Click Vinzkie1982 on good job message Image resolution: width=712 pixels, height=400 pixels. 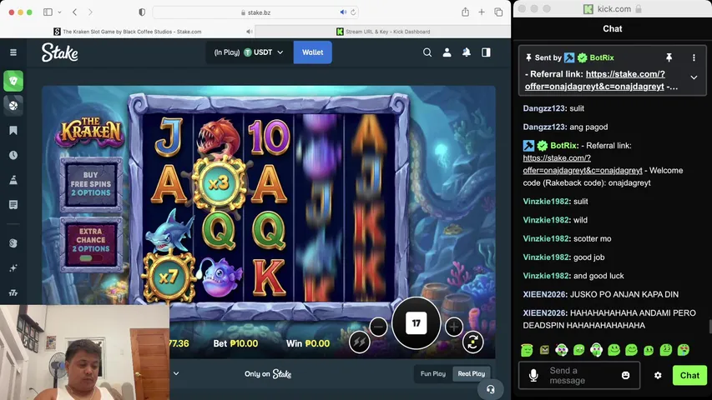[x=546, y=257]
